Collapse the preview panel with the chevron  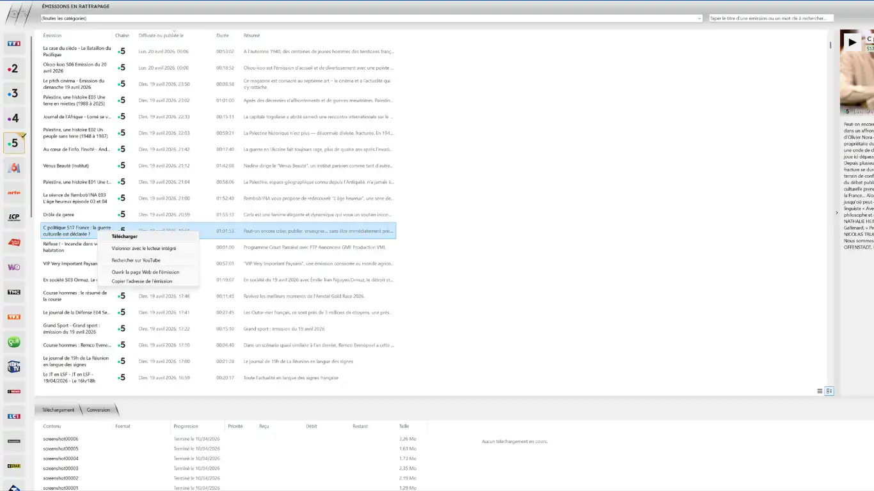point(836,213)
